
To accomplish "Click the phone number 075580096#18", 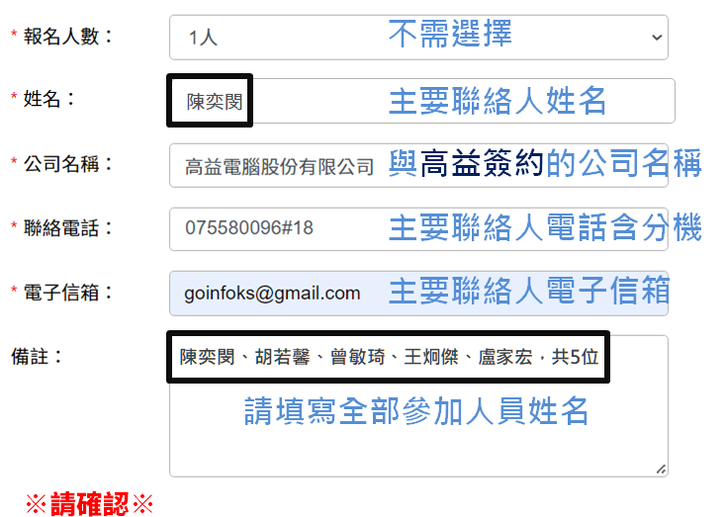I will coord(249,228).
